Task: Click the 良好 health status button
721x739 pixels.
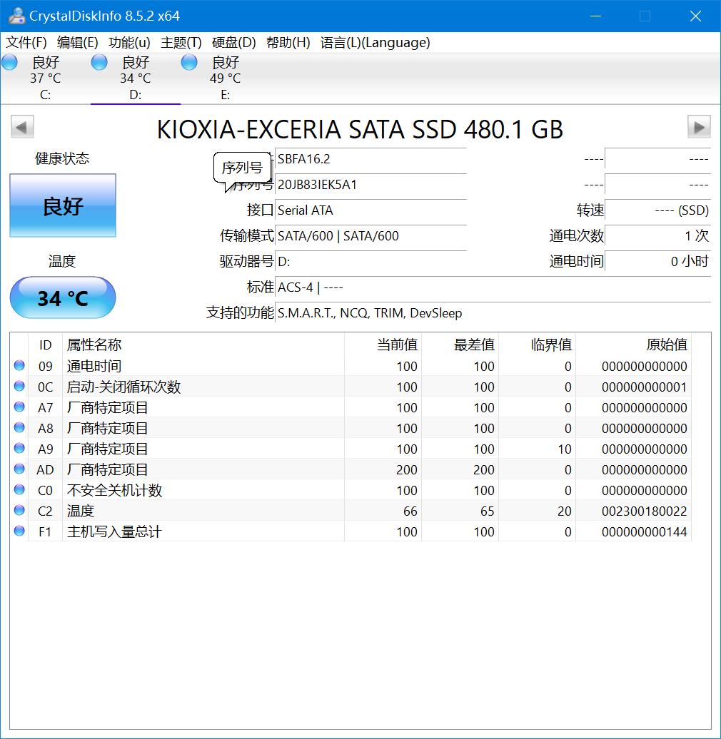Action: (x=62, y=206)
